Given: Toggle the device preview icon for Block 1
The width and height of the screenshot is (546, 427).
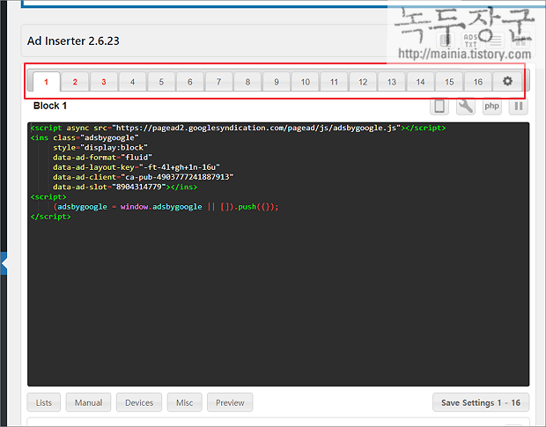Looking at the screenshot, I should pos(439,106).
